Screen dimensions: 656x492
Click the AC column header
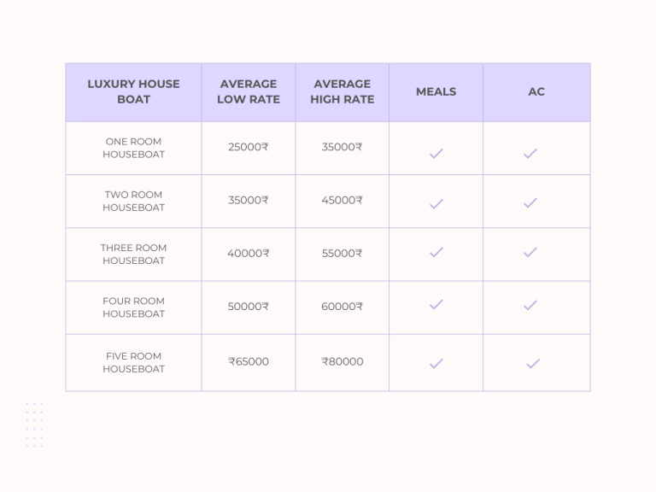coord(536,91)
